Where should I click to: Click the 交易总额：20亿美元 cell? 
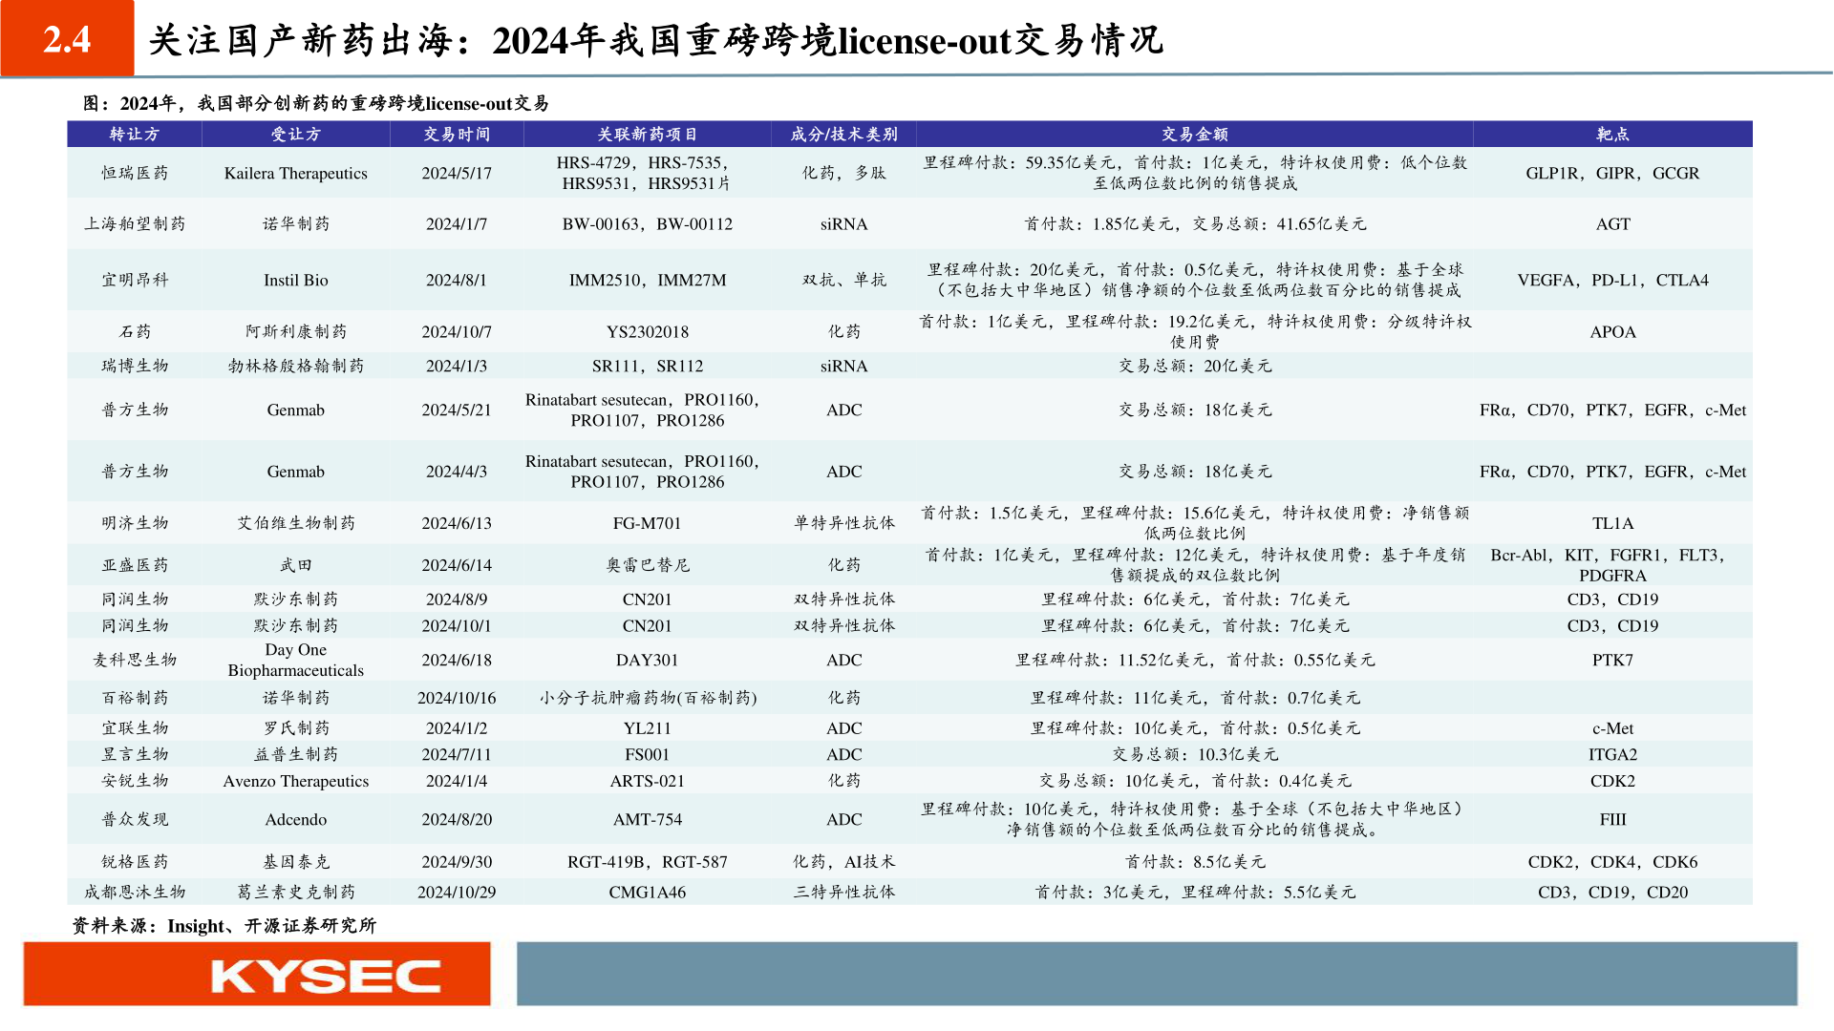pyautogui.click(x=1195, y=366)
